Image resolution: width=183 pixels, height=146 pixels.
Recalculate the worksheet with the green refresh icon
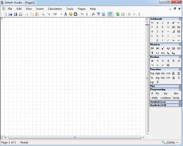click(118, 14)
